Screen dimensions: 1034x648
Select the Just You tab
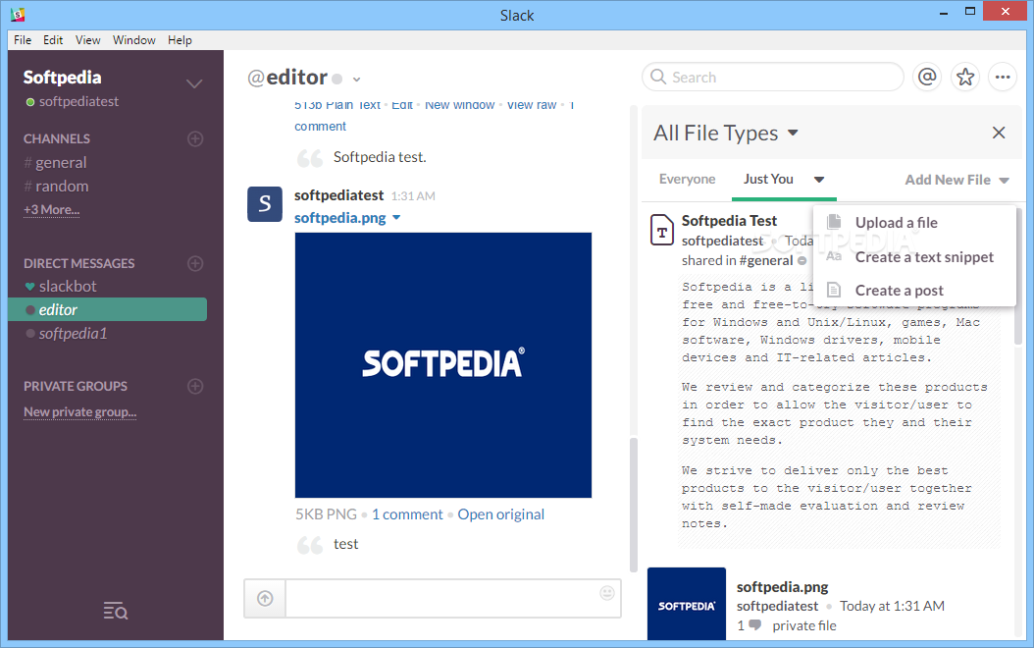coord(768,179)
